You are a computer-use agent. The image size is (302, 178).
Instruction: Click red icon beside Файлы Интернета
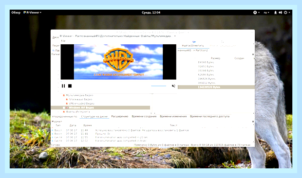tap(64, 112)
